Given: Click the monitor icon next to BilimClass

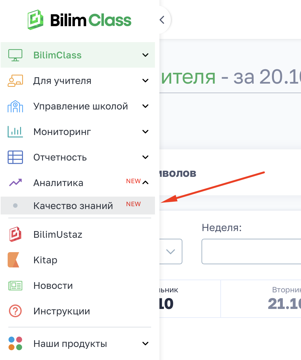Looking at the screenshot, I should point(15,55).
